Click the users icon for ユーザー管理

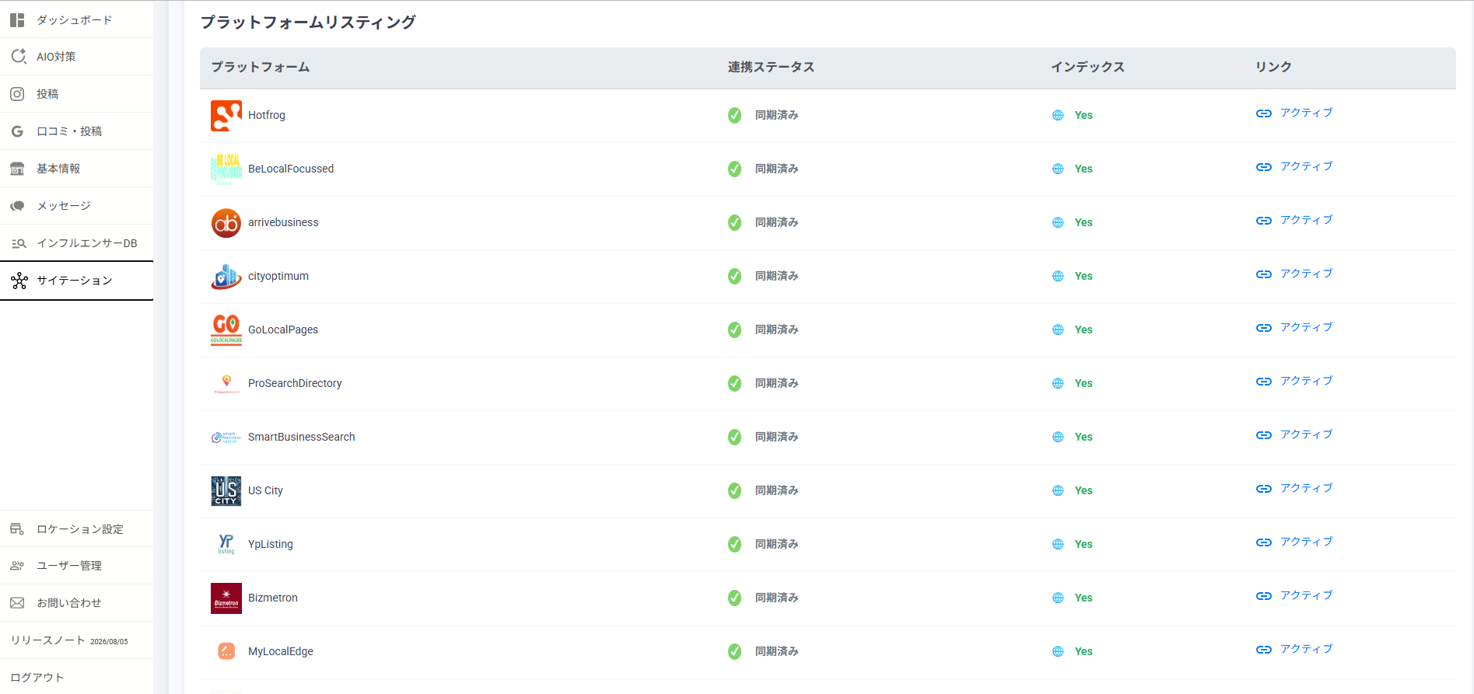tap(17, 566)
